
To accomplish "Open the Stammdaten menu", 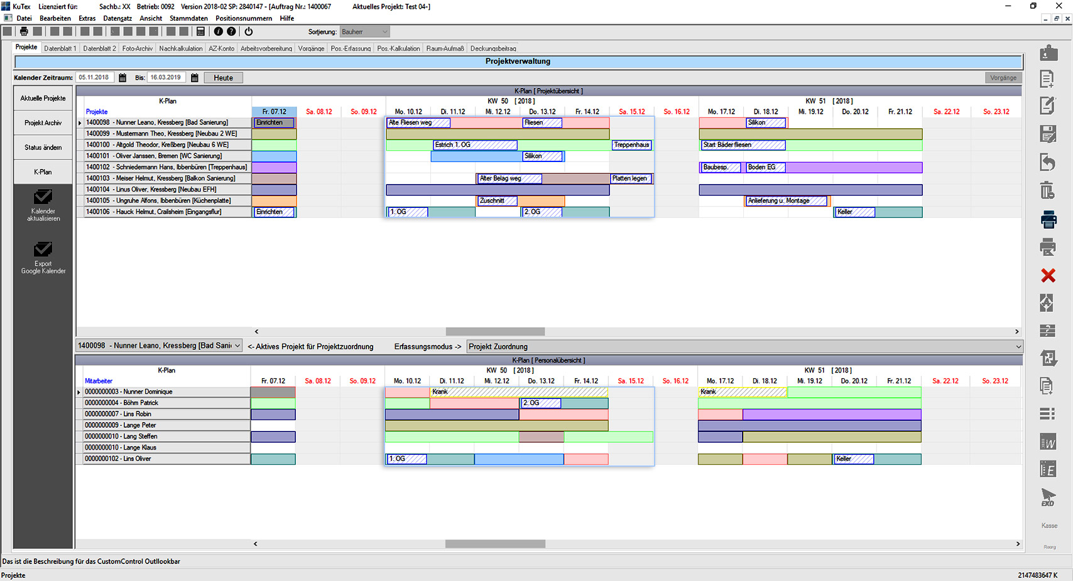I will pos(188,18).
